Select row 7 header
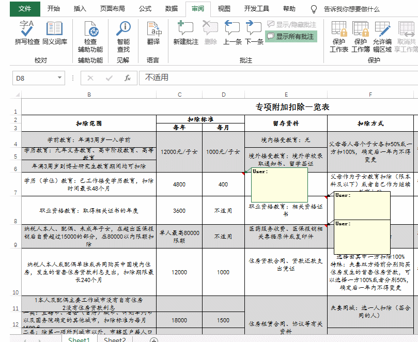The image size is (418, 342). 16,184
